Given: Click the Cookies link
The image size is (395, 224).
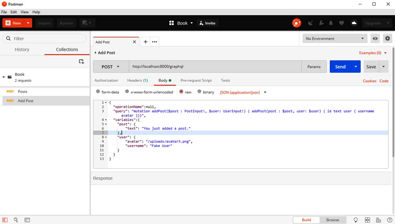Looking at the screenshot, I should click(x=369, y=81).
